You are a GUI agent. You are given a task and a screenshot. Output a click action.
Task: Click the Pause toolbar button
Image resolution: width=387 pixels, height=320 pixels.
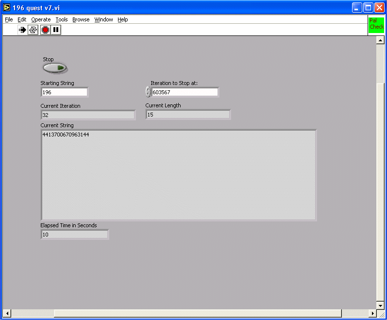pyautogui.click(x=56, y=30)
